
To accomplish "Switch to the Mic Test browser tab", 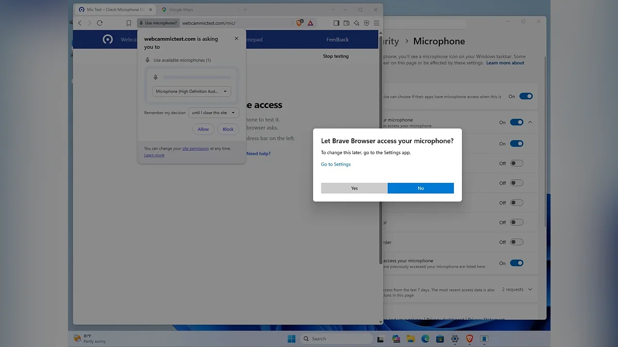I will 115,10.
